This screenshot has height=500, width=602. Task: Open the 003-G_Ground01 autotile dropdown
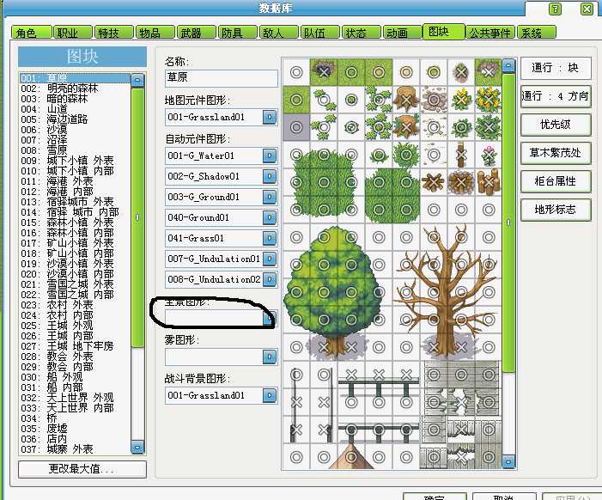pyautogui.click(x=270, y=197)
